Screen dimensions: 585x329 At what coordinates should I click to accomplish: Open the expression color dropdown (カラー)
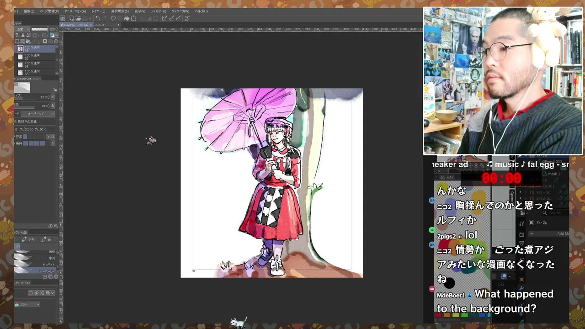(27, 304)
